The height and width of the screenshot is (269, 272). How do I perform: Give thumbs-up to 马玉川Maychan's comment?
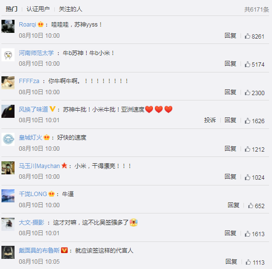tap(247, 177)
